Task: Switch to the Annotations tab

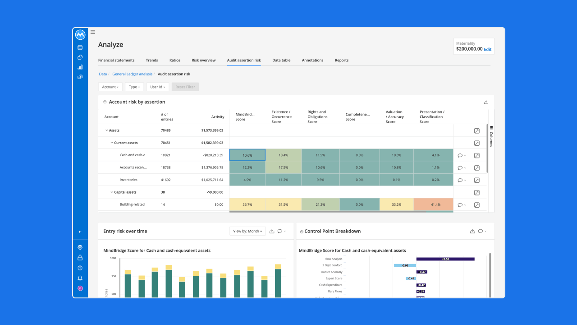Action: (x=313, y=60)
